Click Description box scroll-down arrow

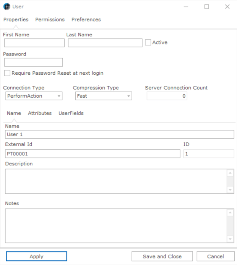(230, 190)
